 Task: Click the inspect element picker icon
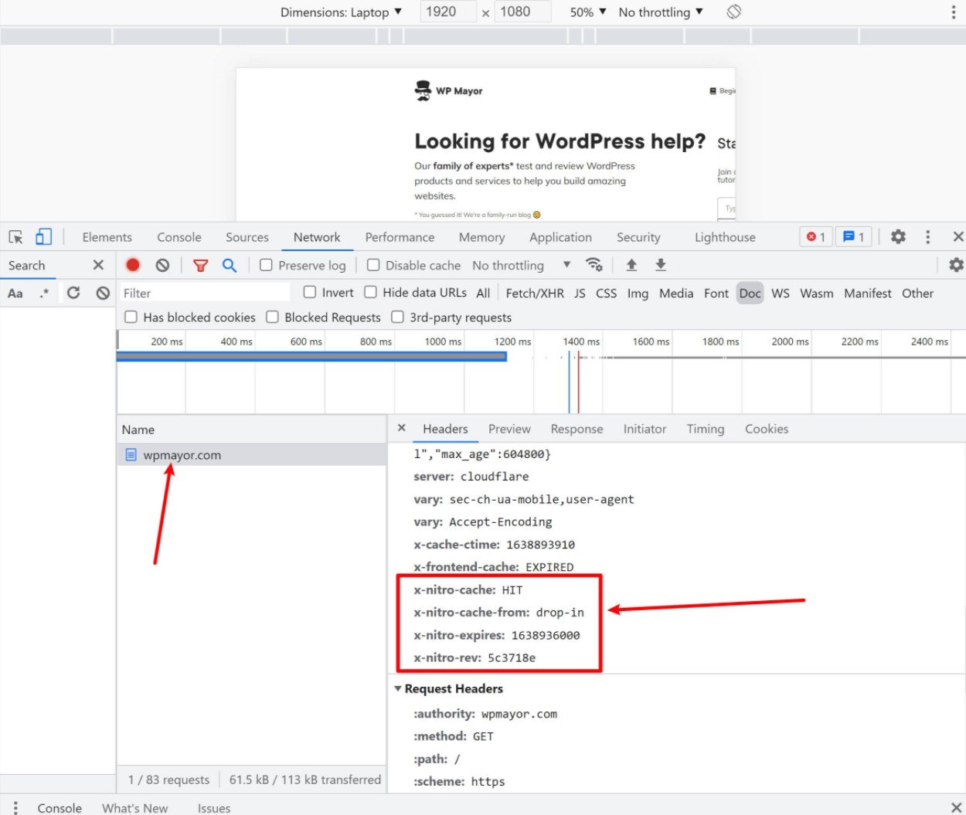click(16, 237)
